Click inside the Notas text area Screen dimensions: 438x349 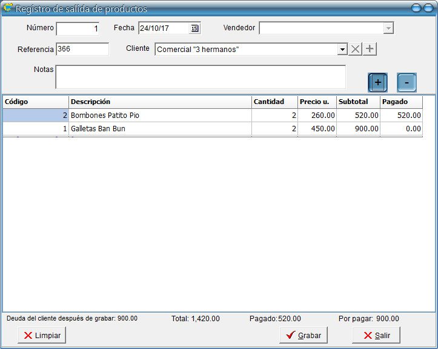tap(201, 77)
